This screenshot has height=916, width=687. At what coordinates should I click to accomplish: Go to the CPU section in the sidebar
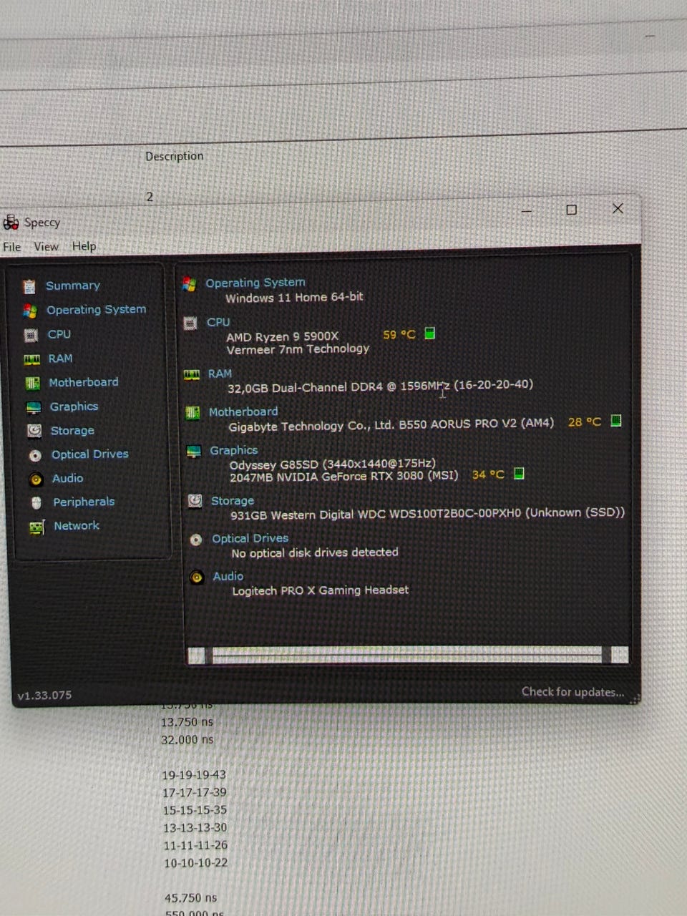(x=59, y=334)
